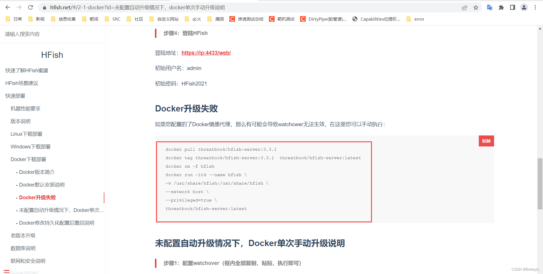Click the scrollbar up arrow
Screen dimensions: 543x274
click(x=540, y=29)
